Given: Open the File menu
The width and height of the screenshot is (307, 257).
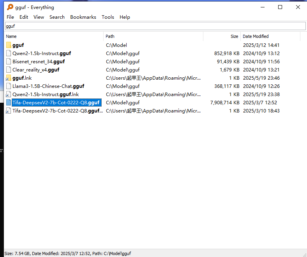Looking at the screenshot, I should tap(10, 17).
